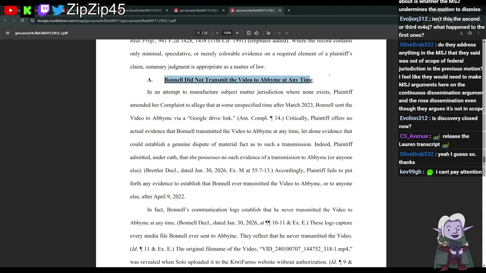Viewport: 486px width, 273px height.
Task: Click chat username kev99gh
Action: click(410, 172)
